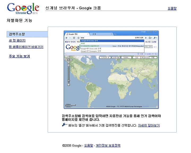Expand the left panel double-arrow on the map page

pyautogui.click(x=65, y=54)
